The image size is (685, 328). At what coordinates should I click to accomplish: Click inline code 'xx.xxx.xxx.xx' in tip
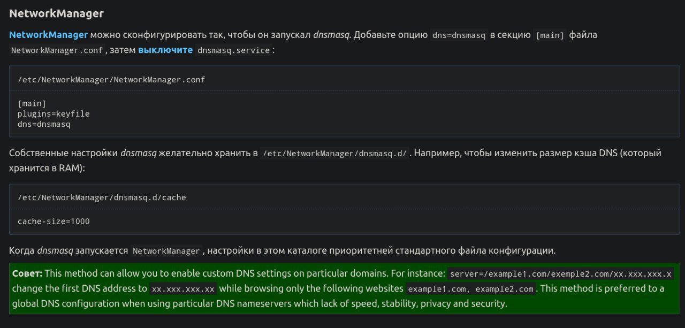coord(183,289)
